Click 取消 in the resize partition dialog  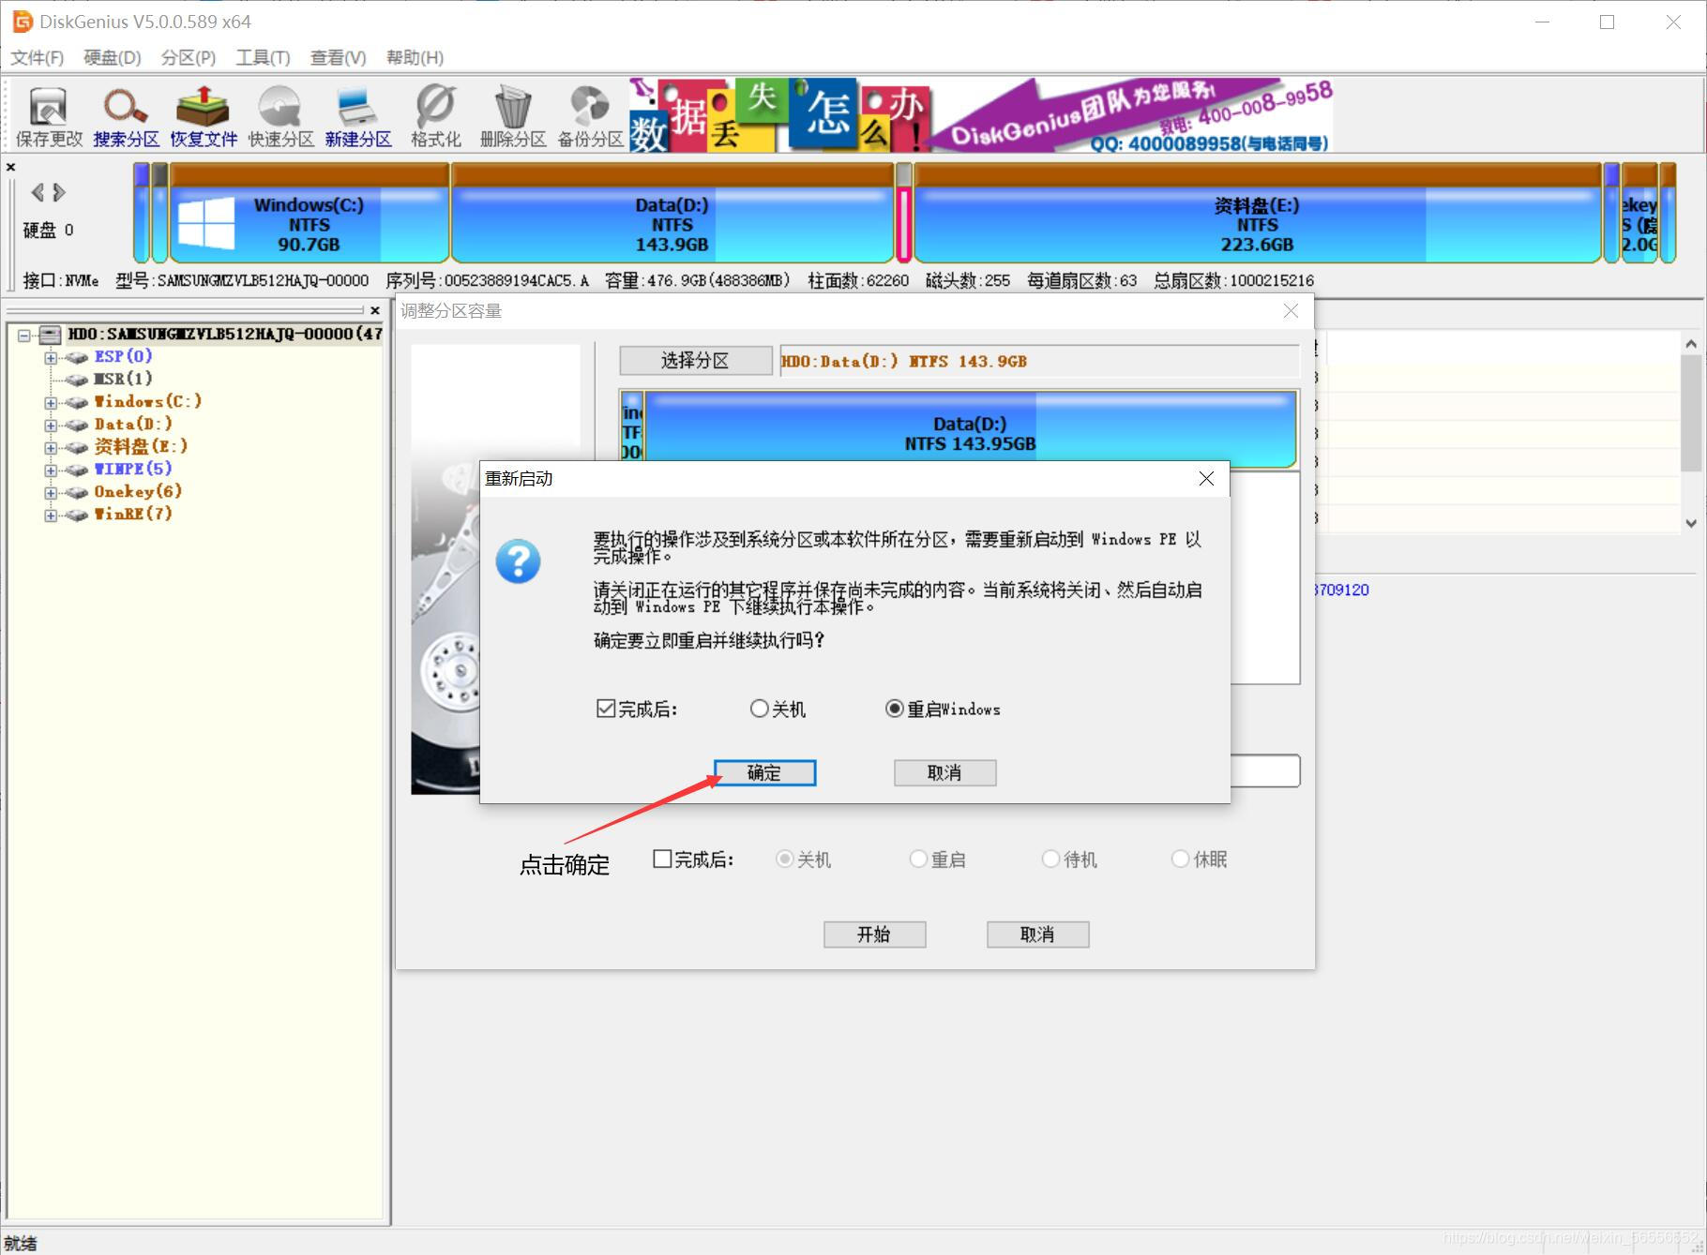coord(1037,934)
